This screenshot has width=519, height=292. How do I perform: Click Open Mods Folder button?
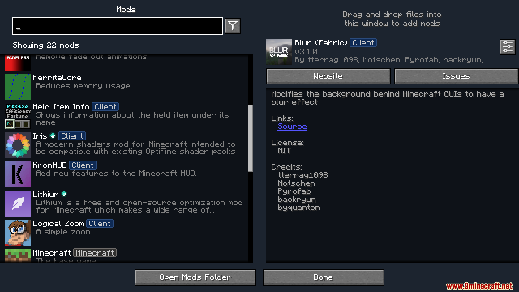point(195,277)
